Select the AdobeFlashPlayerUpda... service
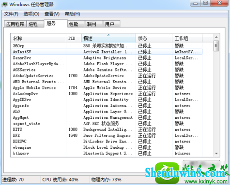Image resolution: width=230 pixels, height=185 pixels. pyautogui.click(x=38, y=64)
